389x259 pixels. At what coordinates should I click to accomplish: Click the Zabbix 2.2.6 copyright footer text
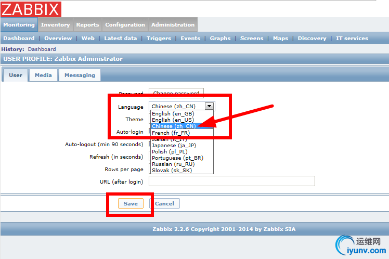pyautogui.click(x=224, y=229)
